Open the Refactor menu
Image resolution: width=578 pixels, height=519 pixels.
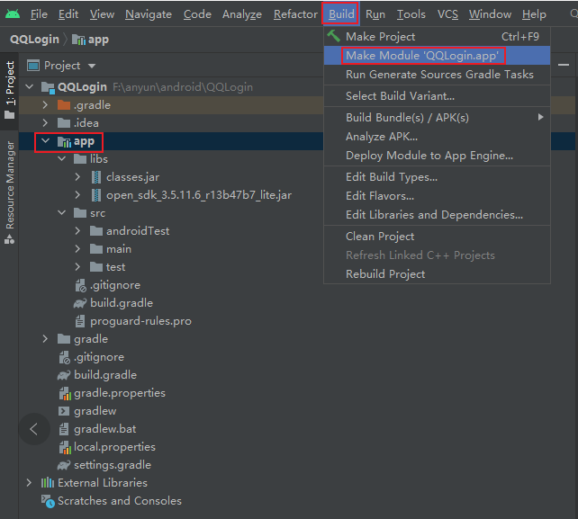(x=295, y=14)
